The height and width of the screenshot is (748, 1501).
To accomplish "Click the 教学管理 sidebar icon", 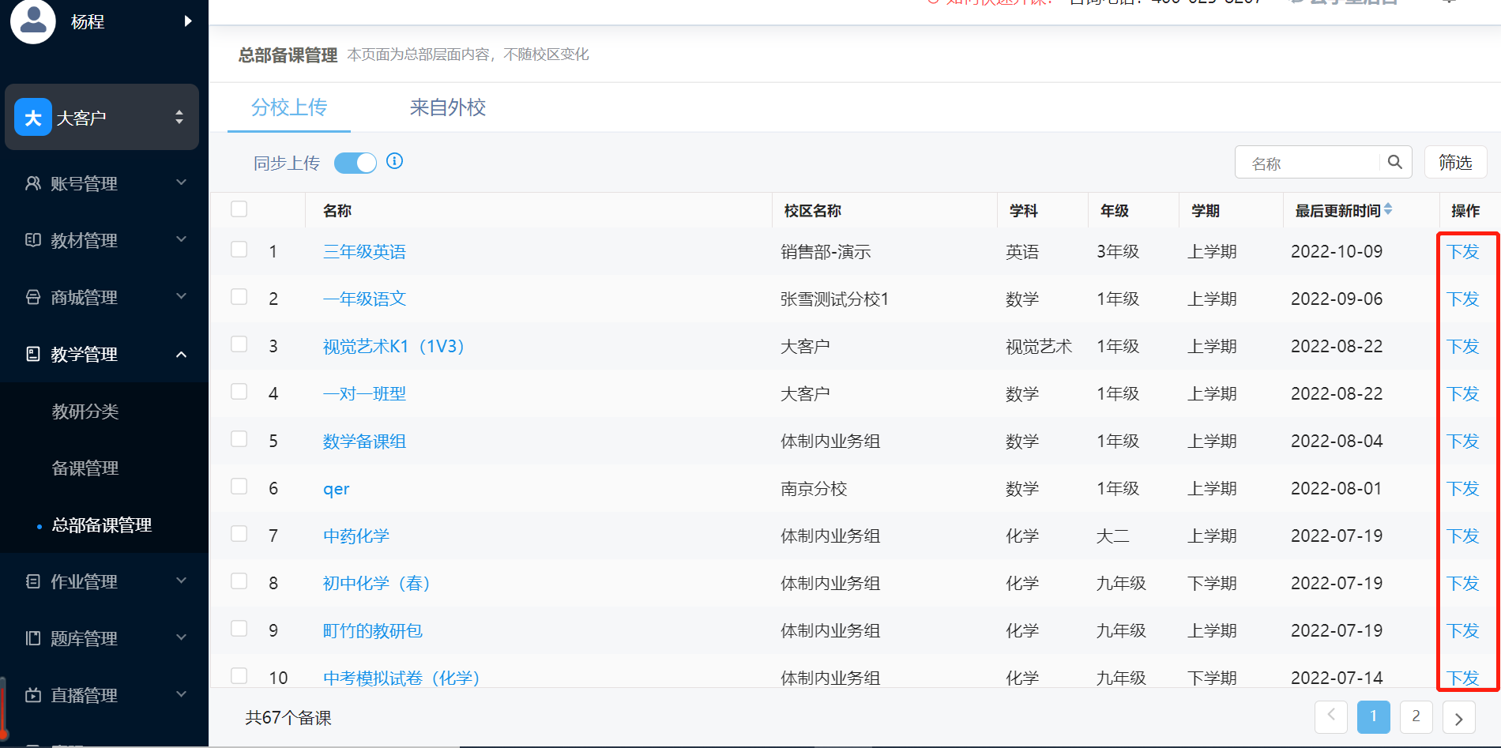I will point(33,354).
